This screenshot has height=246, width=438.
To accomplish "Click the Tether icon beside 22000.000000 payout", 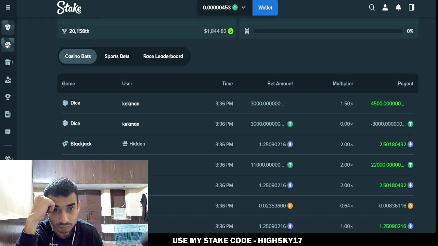I will pos(410,165).
